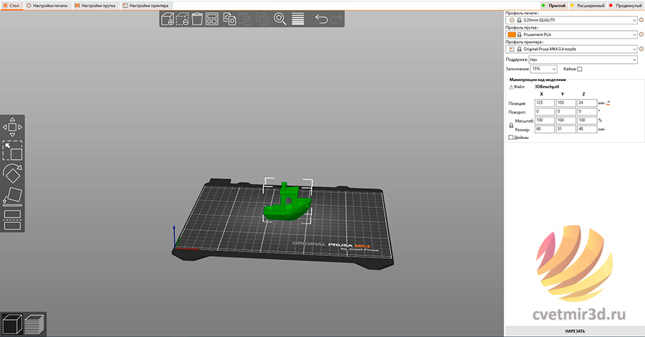Click warning triangle icon beside Файл
Viewport: 645px width, 337px height.
click(x=511, y=87)
